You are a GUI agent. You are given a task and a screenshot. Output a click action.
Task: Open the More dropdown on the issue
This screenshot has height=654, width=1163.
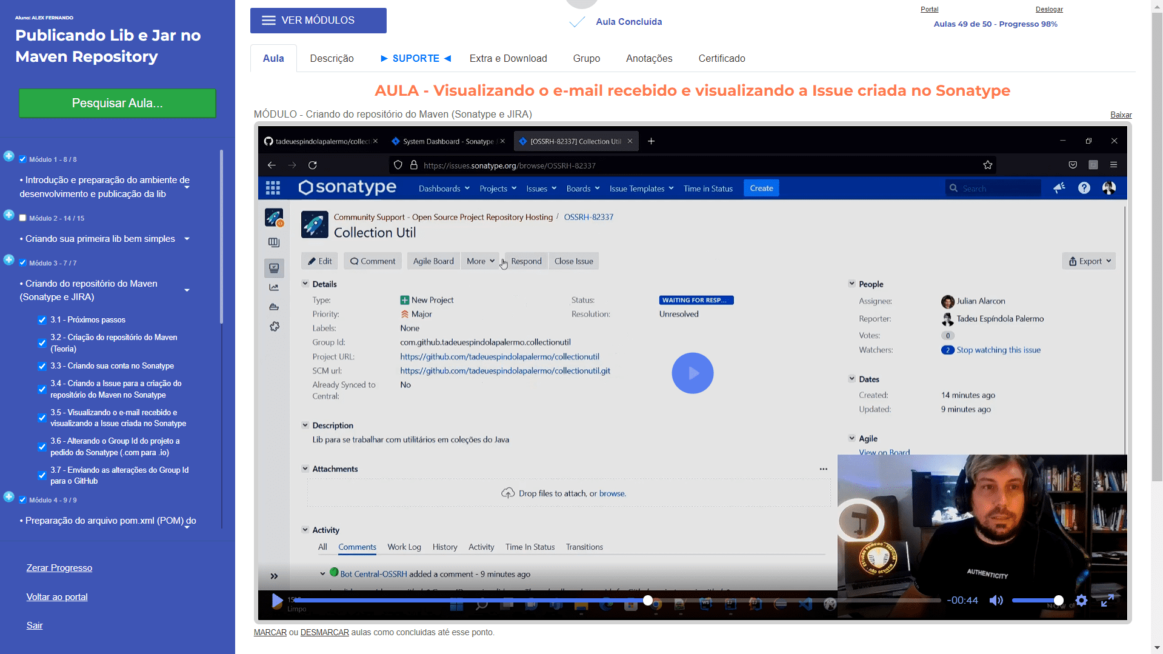point(480,261)
